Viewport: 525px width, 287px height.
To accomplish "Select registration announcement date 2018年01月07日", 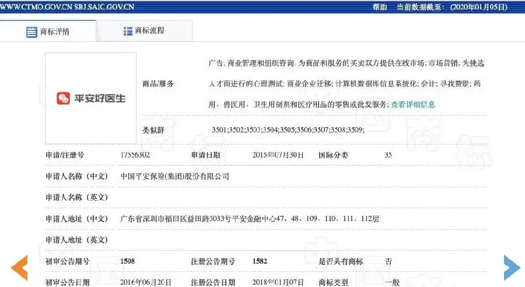I will [x=278, y=282].
